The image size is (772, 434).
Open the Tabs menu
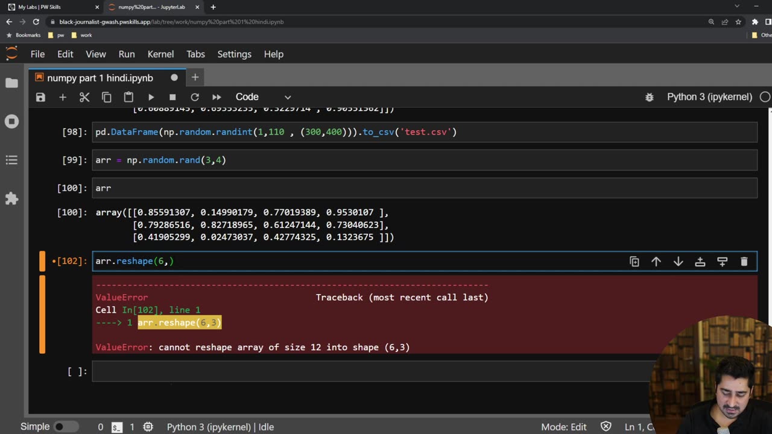[x=195, y=54]
